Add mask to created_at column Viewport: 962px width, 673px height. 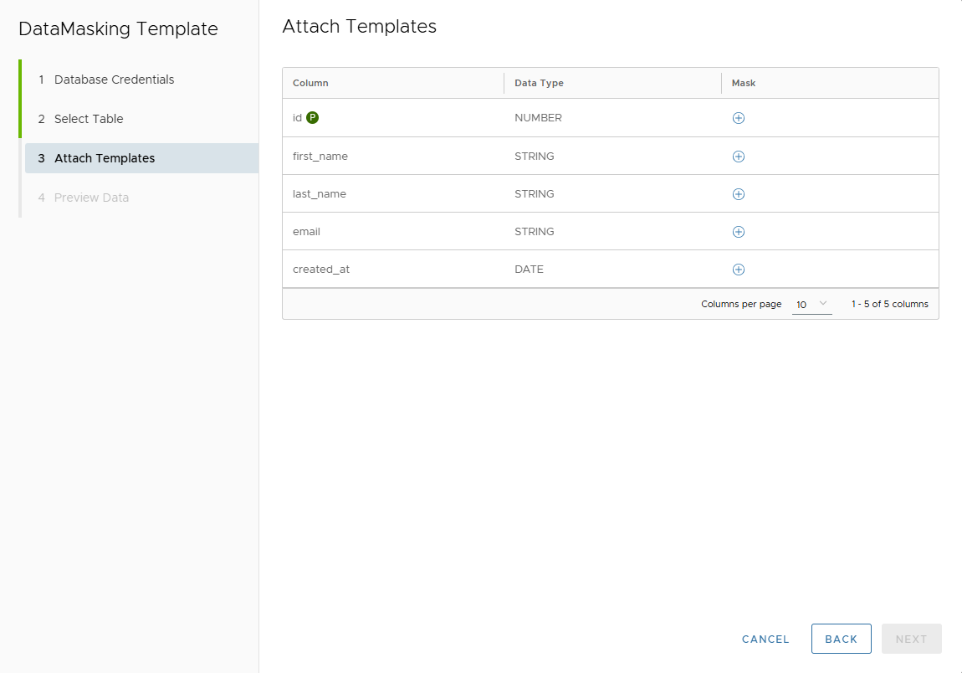[738, 270]
